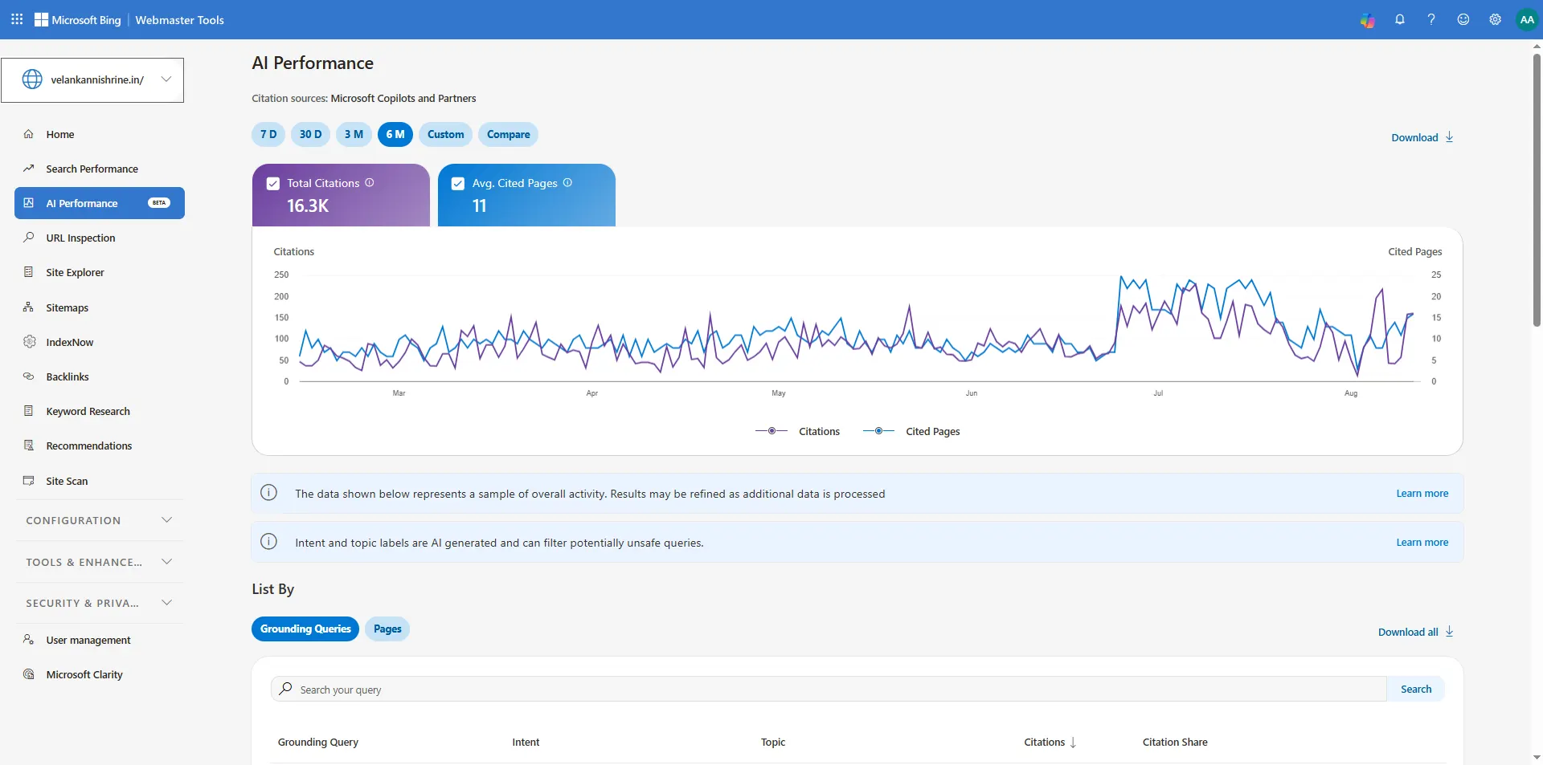This screenshot has width=1543, height=765.
Task: Click the info icon on AI labels notice
Action: 269,542
